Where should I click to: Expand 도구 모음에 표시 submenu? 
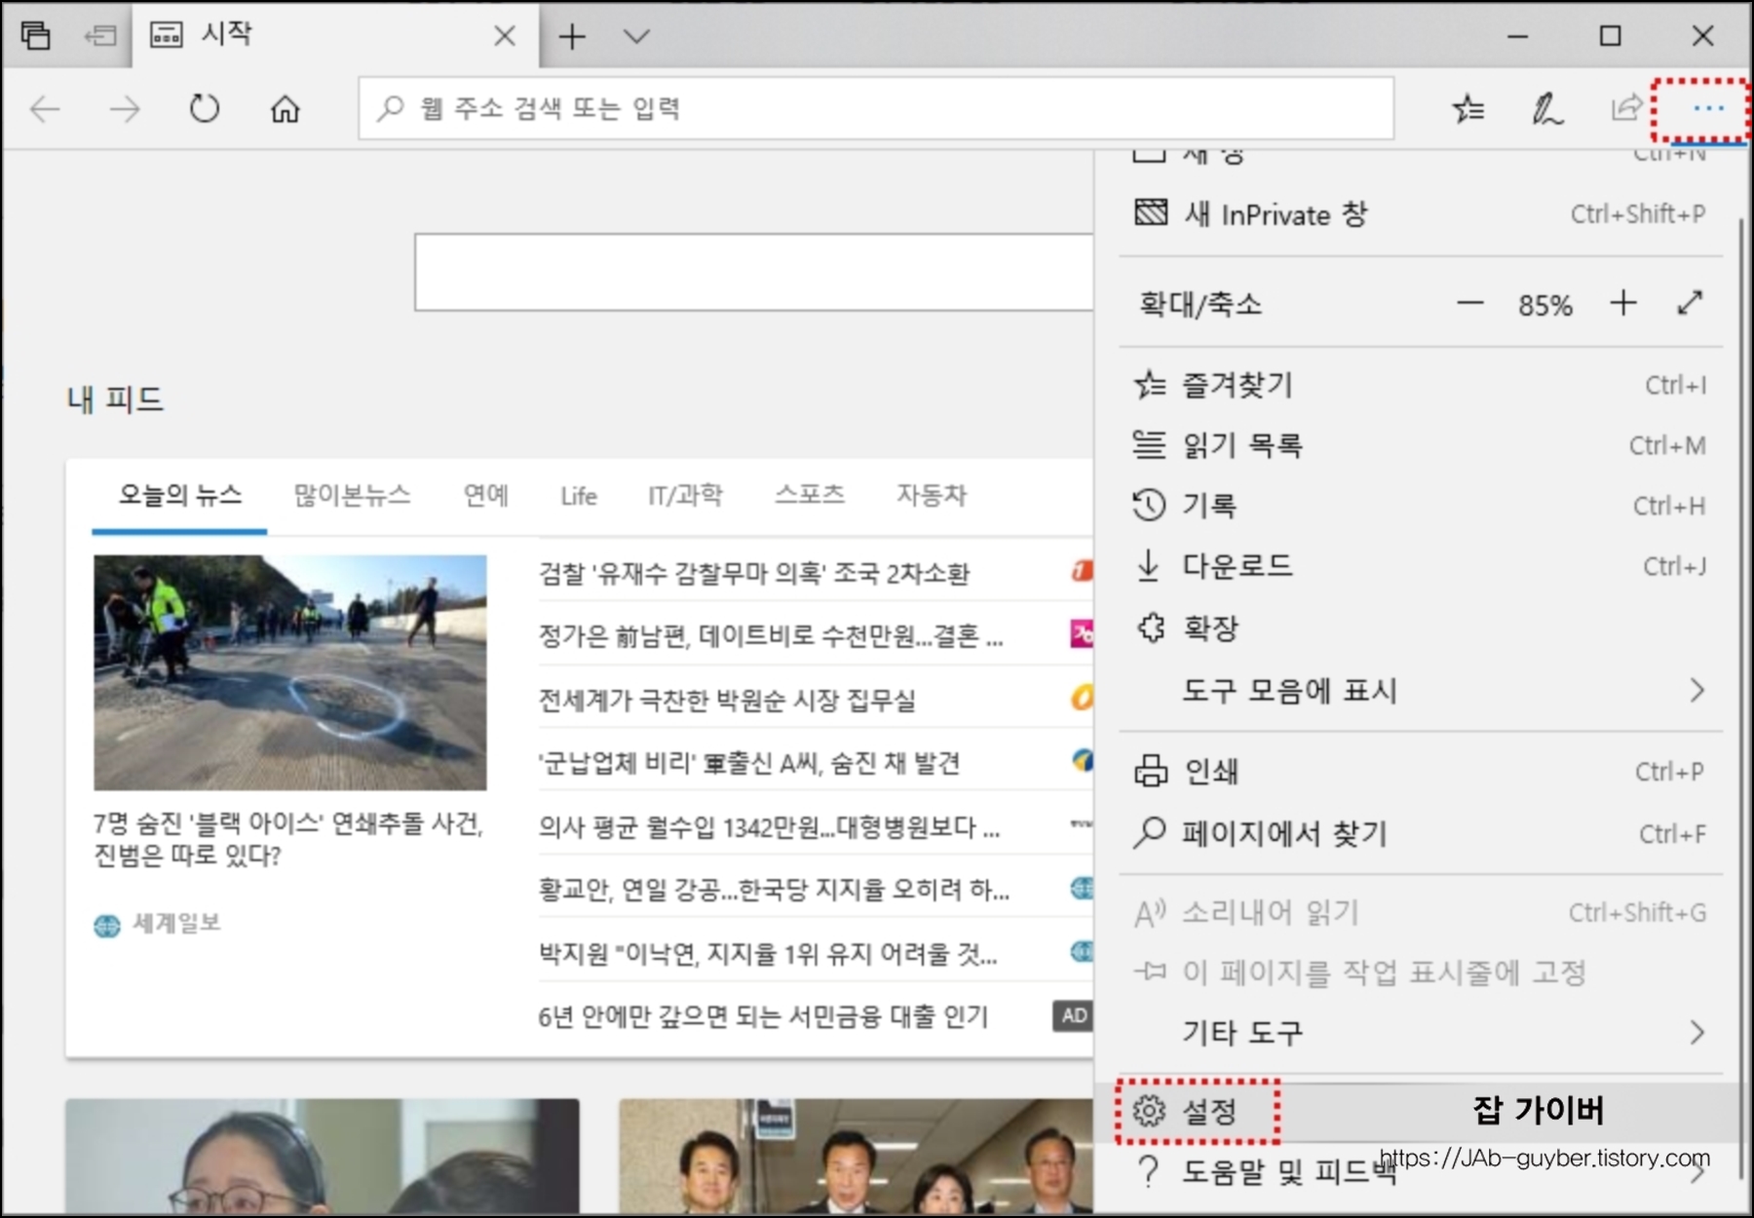coord(1420,690)
